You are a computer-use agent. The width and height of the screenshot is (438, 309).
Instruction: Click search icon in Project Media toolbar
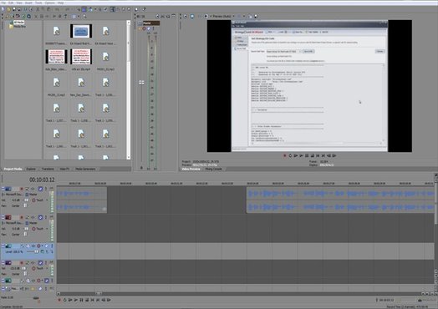[x=84, y=17]
